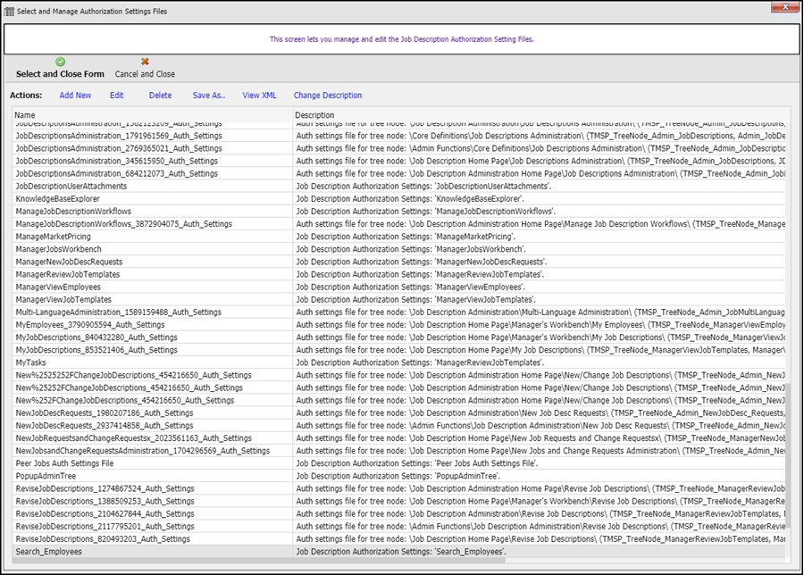Sort by the Name column header
The width and height of the screenshot is (804, 575).
coord(152,115)
